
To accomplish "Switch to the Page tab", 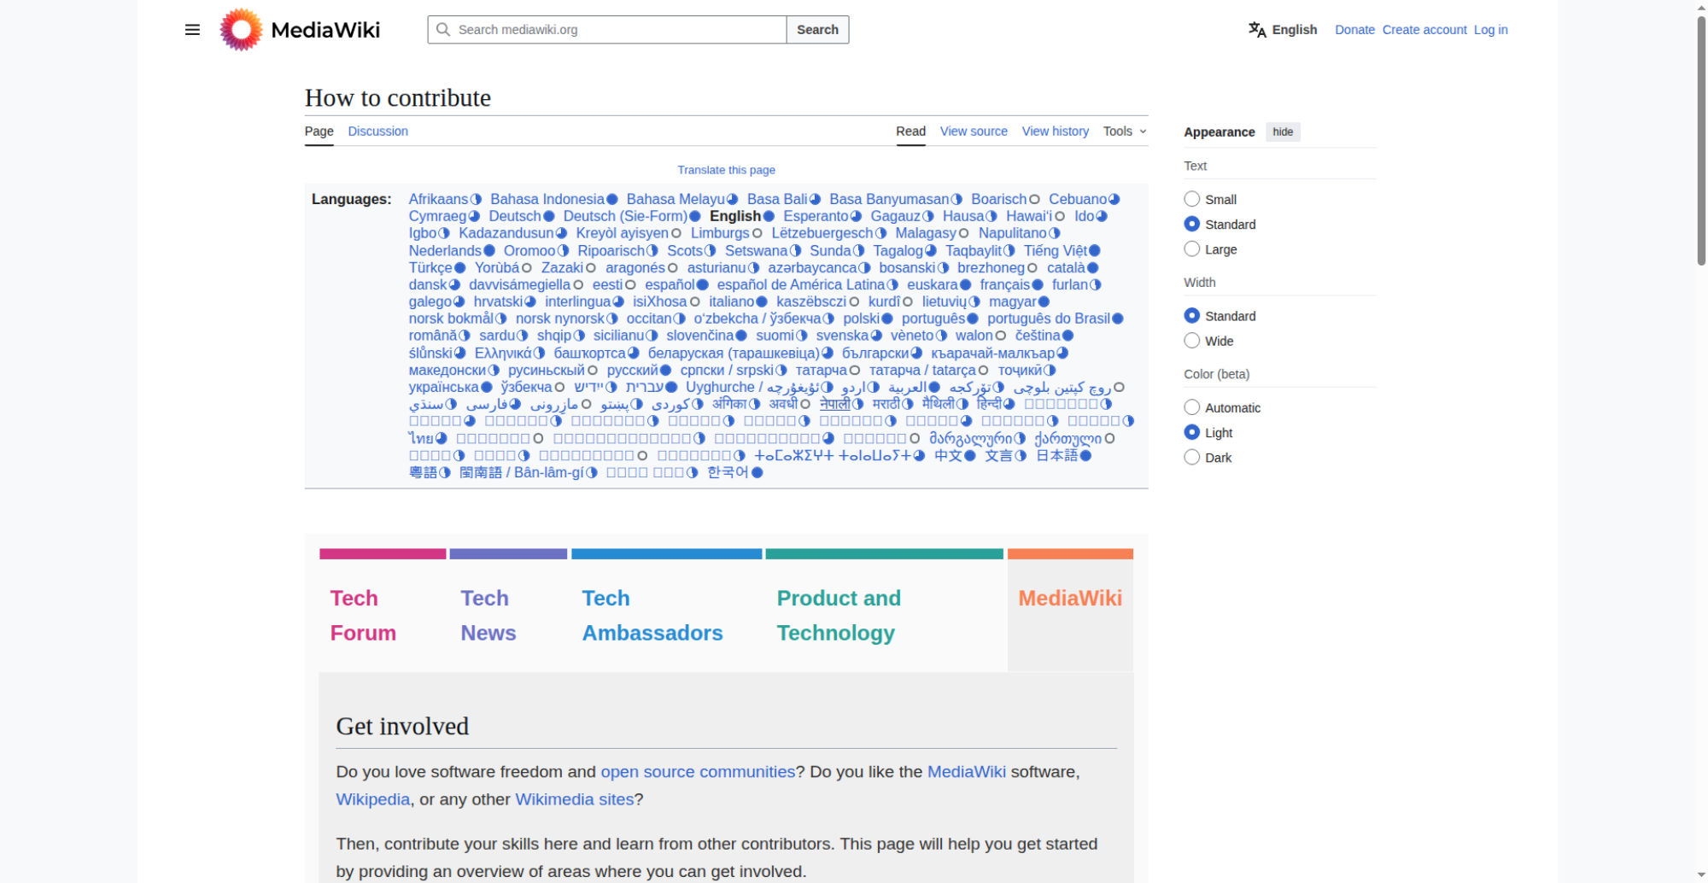I will click(319, 132).
